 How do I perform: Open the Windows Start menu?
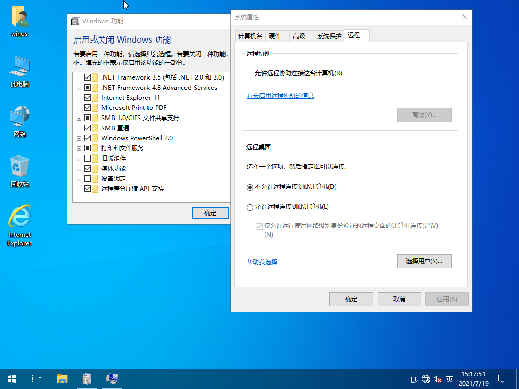tap(12, 379)
